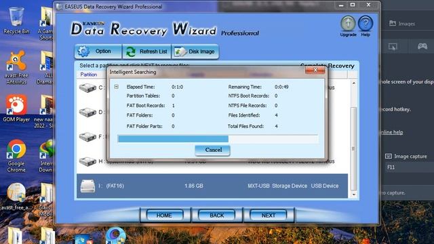
Task: Open Images tab in background window
Action: pos(402,24)
